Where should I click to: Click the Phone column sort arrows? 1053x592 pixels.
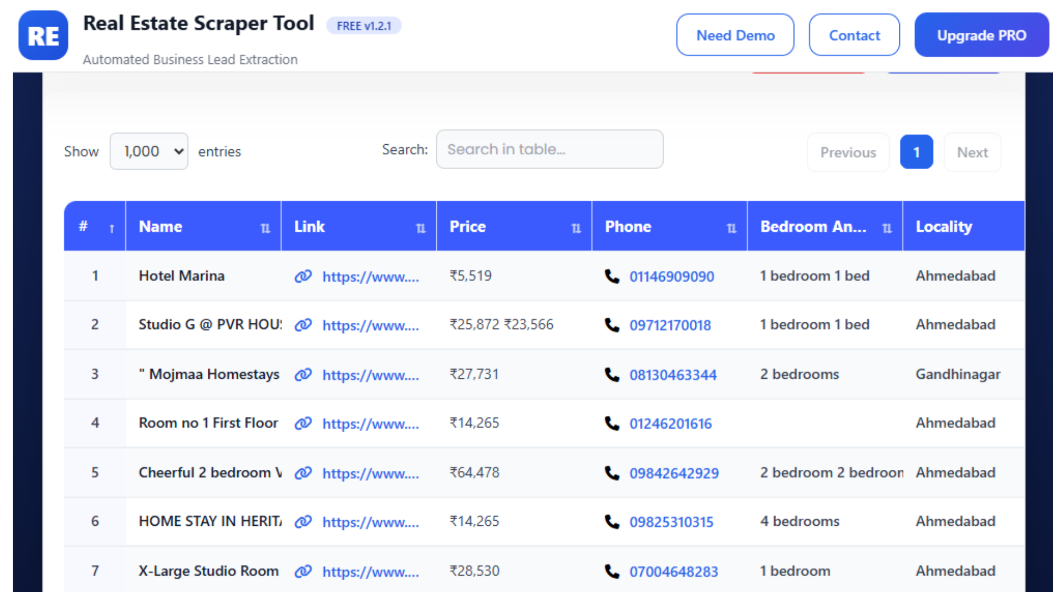[731, 228]
